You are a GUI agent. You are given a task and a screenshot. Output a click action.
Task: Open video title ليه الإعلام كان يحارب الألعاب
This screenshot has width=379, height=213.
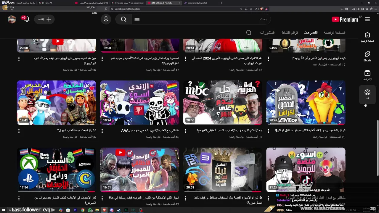coord(229,130)
